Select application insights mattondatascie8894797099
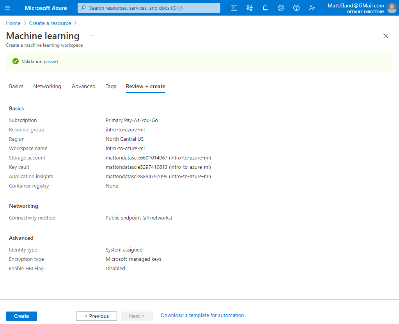Image resolution: width=399 pixels, height=324 pixels. coord(158,177)
